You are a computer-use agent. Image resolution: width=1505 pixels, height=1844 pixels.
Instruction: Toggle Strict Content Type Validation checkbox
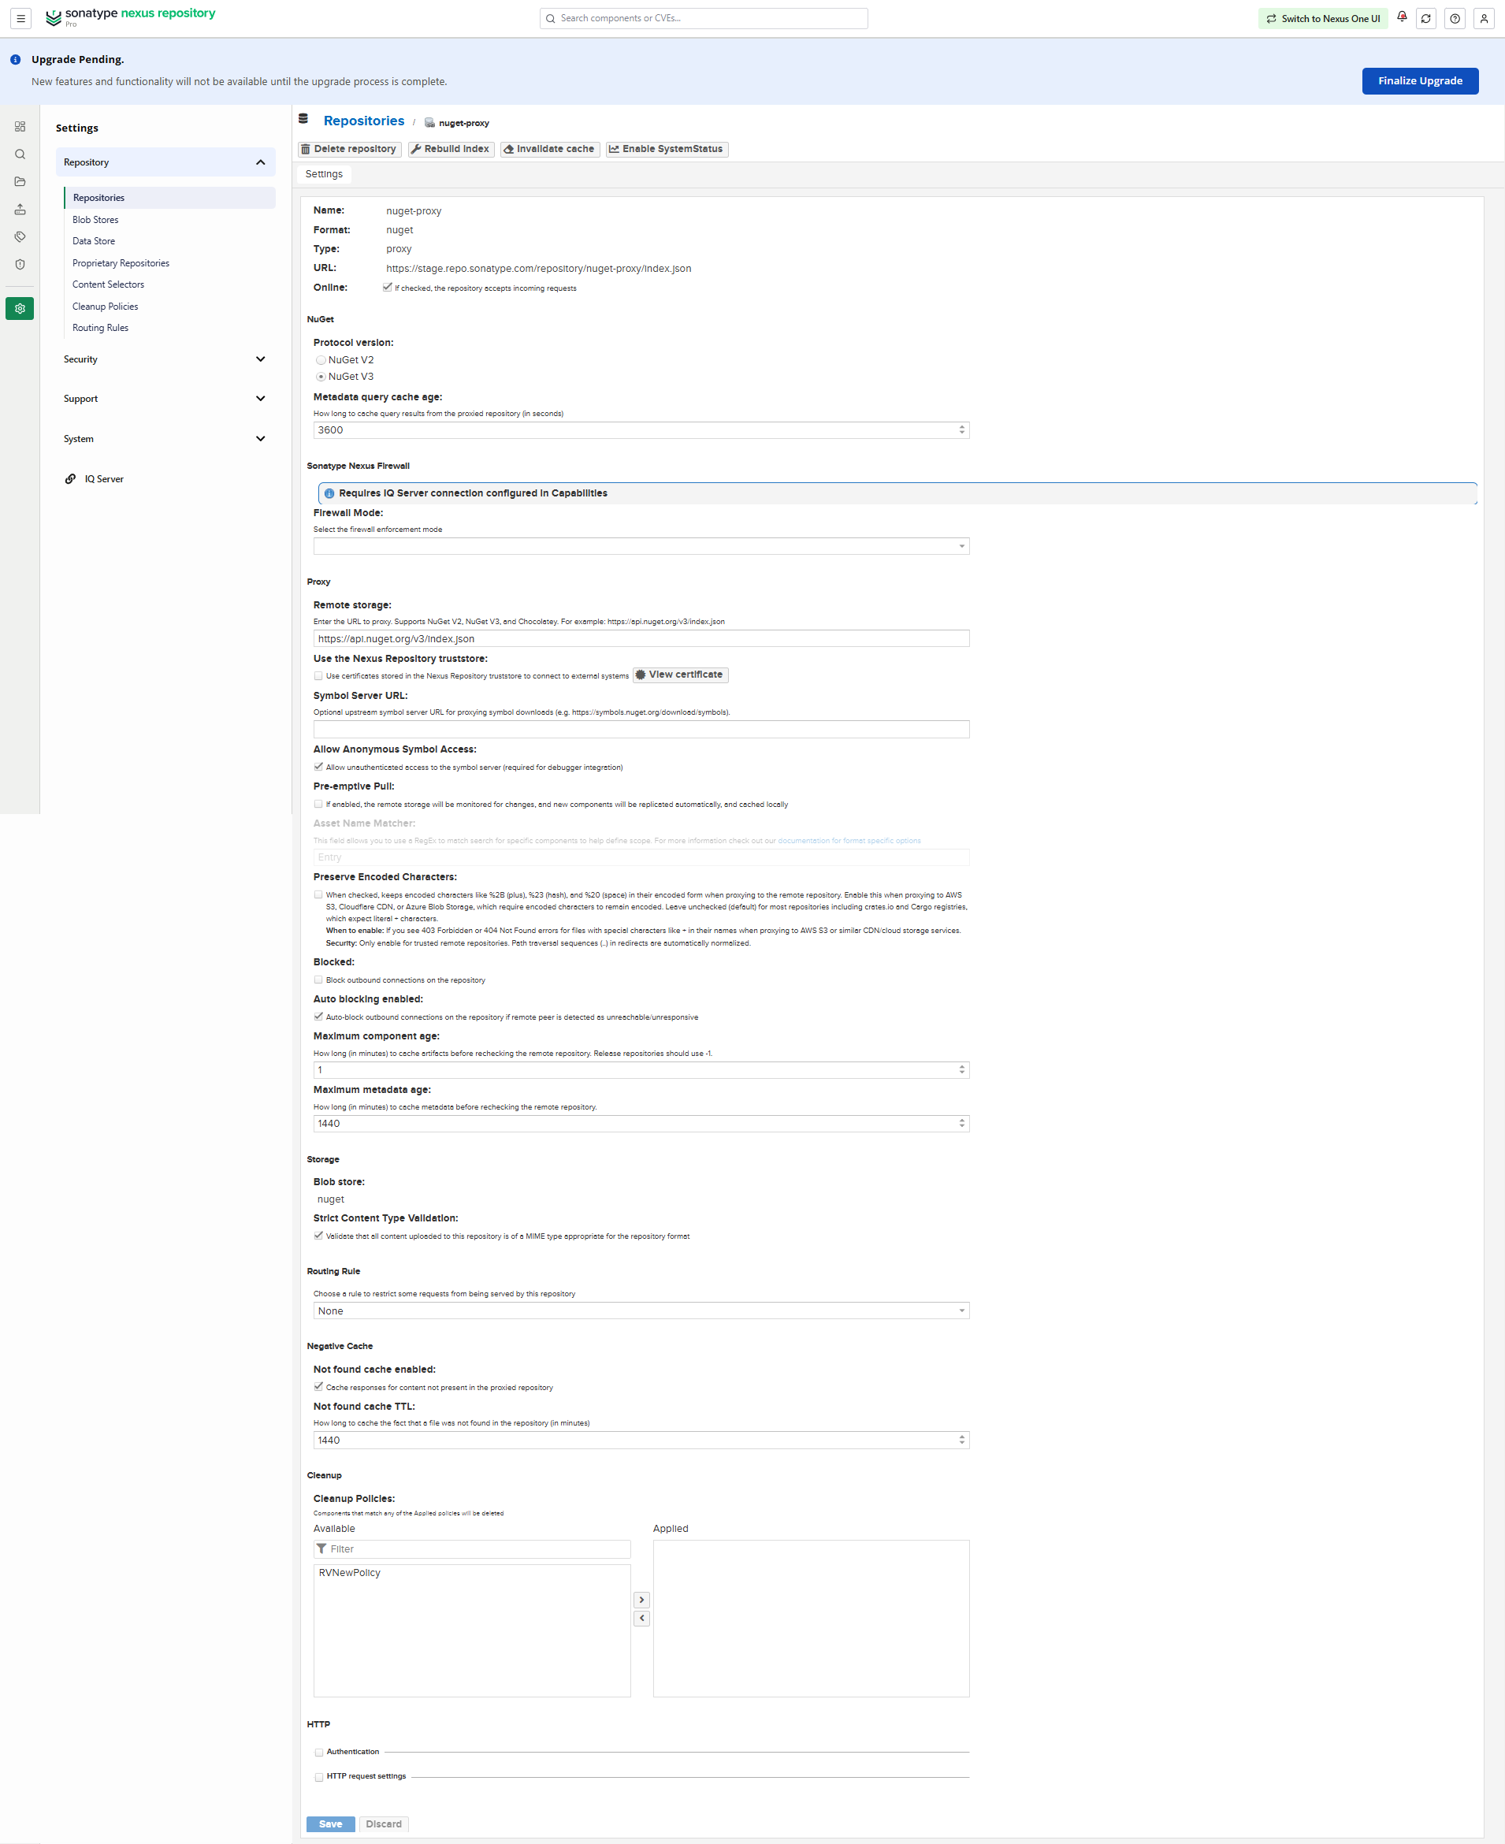tap(318, 1236)
